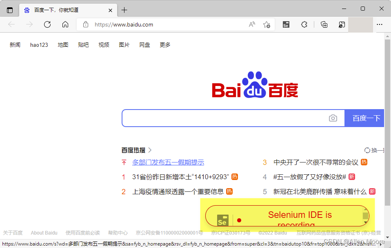
Task: Open 使用百度前必读 footer link
Action: [x=82, y=233]
